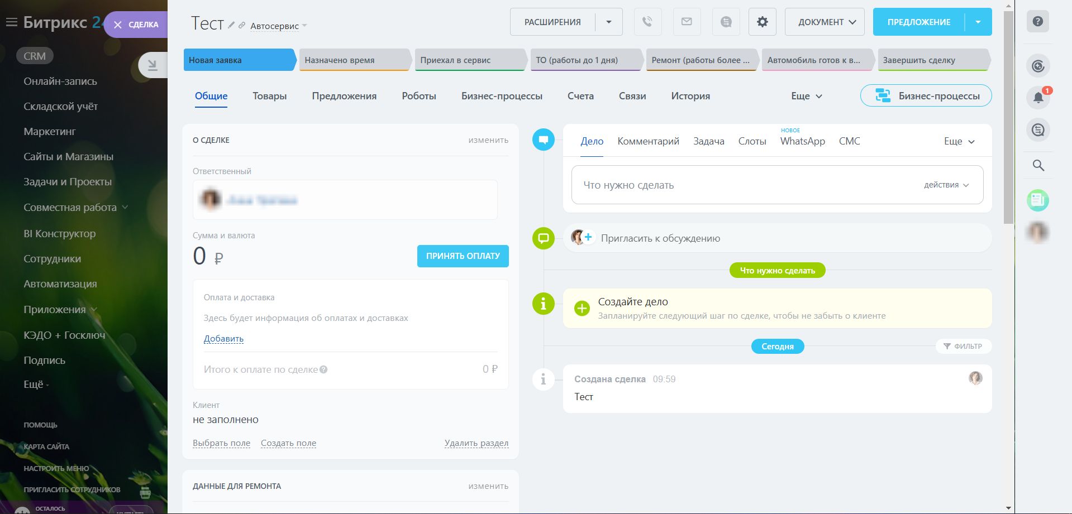Click the Что нужно сделать input field
The height and width of the screenshot is (514, 1072).
coord(726,185)
